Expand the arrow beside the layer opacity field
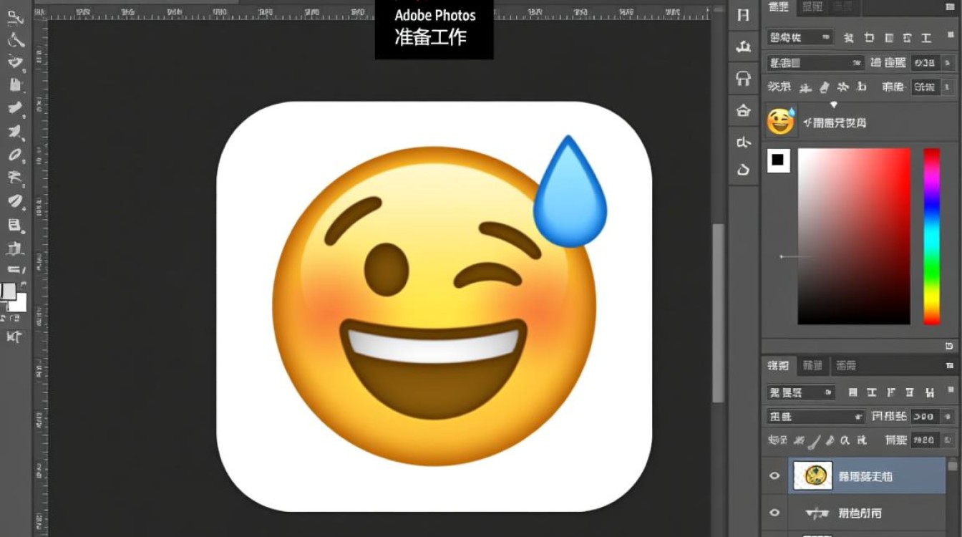Viewport: 962px width, 537px height. pos(948,416)
